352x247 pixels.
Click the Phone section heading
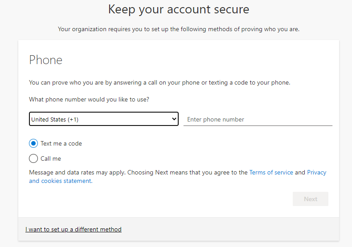46,60
